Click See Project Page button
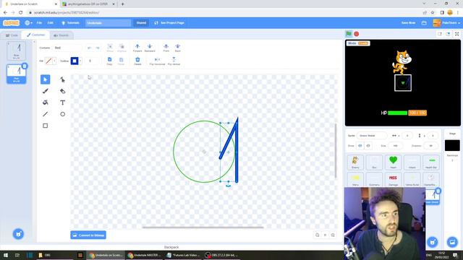The image size is (463, 260). (x=169, y=22)
